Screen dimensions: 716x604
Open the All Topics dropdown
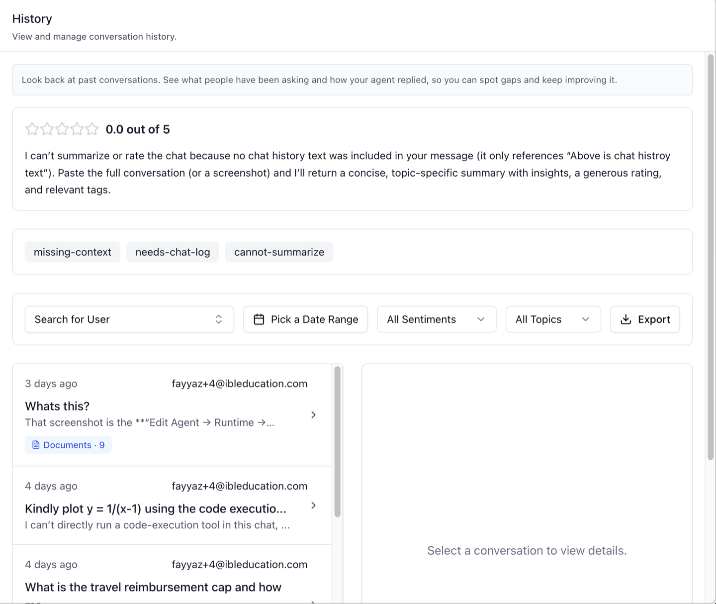[x=553, y=319]
